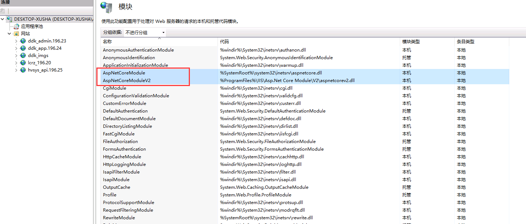Sort by the 代码 column header
Viewport: 526px width, 224px height.
click(309, 42)
